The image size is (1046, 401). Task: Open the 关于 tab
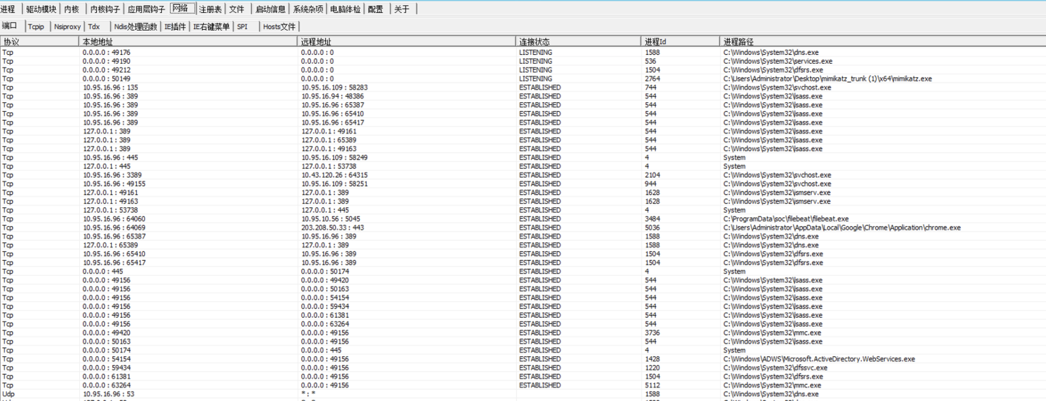402,9
